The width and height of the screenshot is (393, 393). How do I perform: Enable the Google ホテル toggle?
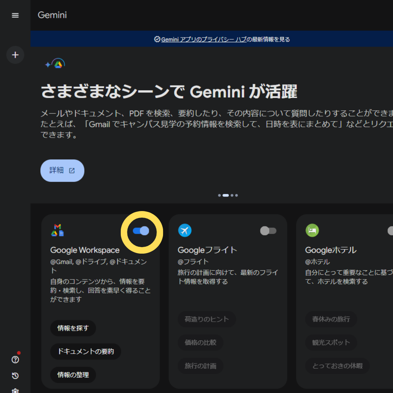click(390, 231)
